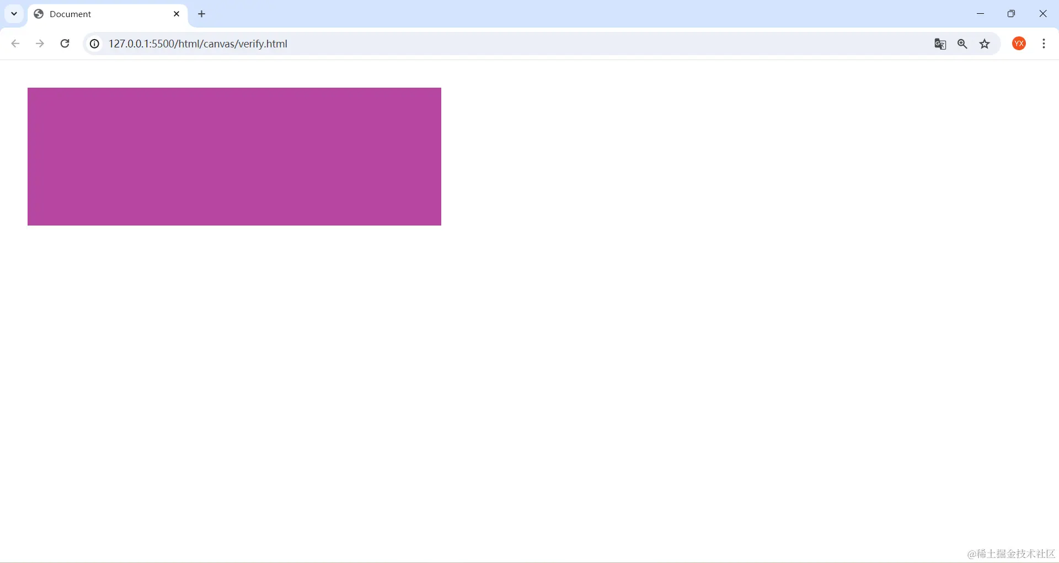This screenshot has width=1059, height=563.
Task: Close the Document tab
Action: pyautogui.click(x=176, y=14)
